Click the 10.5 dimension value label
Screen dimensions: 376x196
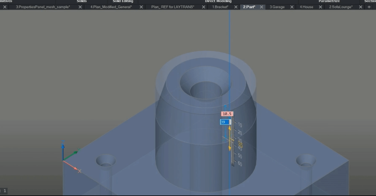click(x=227, y=114)
